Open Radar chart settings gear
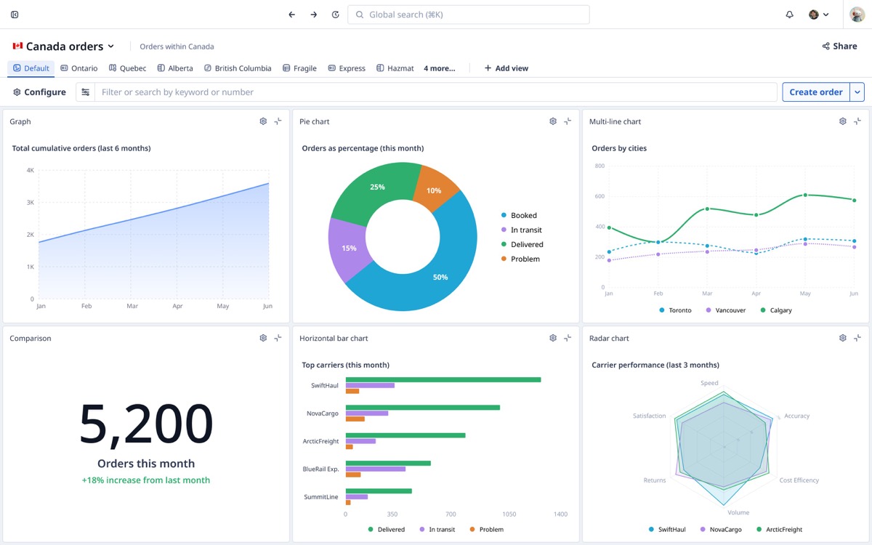 pos(843,338)
